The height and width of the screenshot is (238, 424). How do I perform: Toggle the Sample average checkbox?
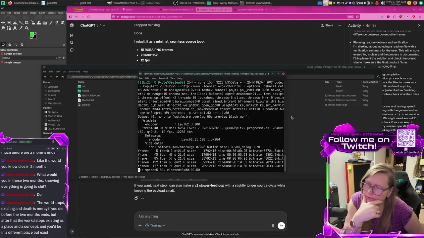pyautogui.click(x=2, y=54)
